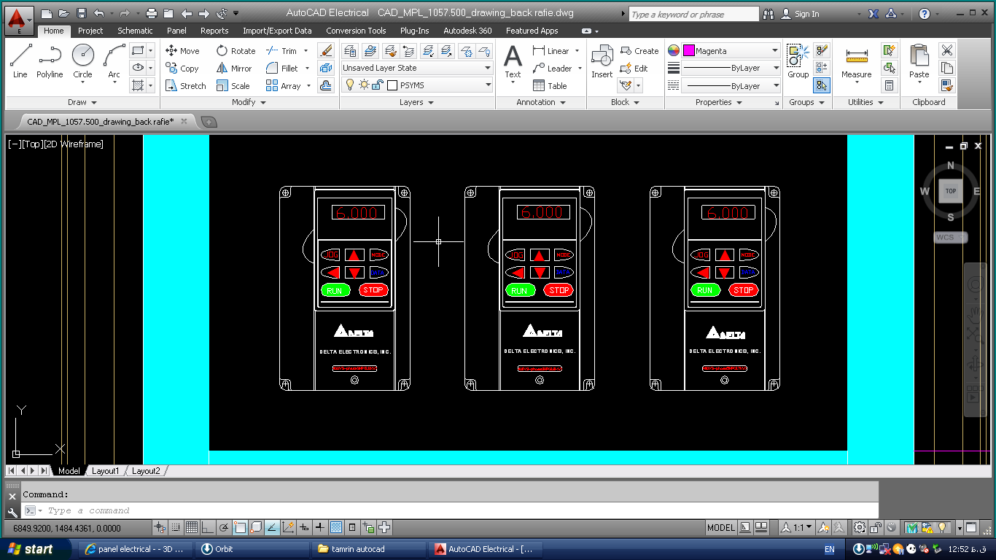Click the Move tool
The height and width of the screenshot is (560, 996).
[x=182, y=51]
